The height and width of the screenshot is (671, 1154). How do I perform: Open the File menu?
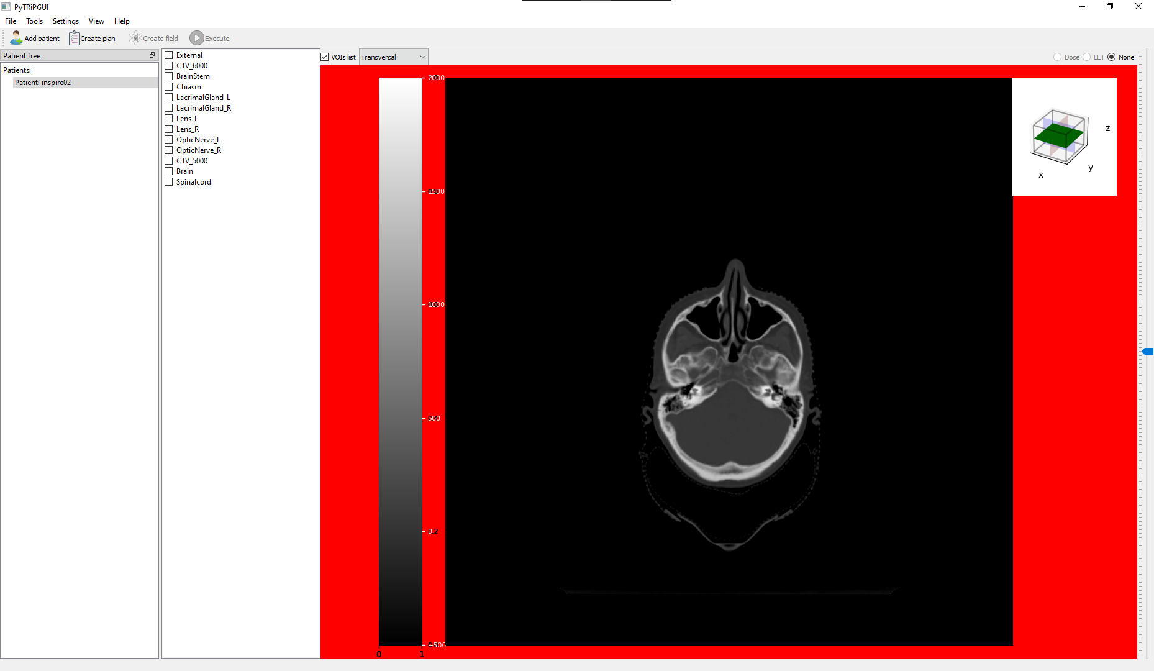(10, 21)
